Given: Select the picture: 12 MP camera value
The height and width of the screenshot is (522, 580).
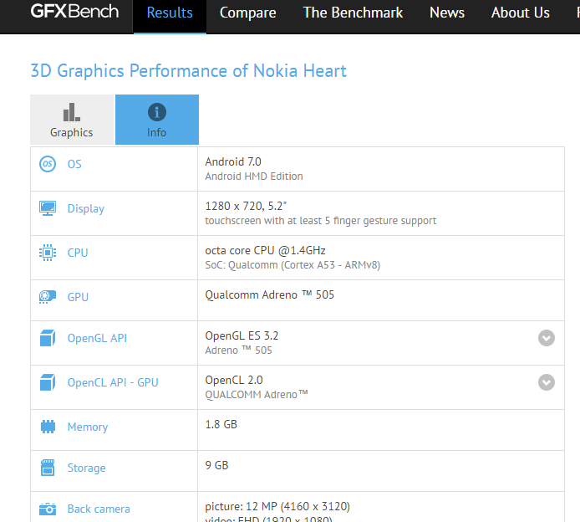Looking at the screenshot, I should coord(277,506).
